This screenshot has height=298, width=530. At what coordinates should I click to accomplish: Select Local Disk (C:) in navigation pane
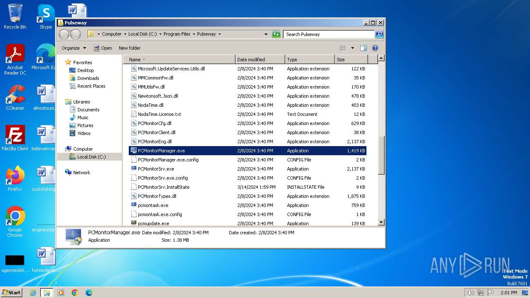click(91, 157)
